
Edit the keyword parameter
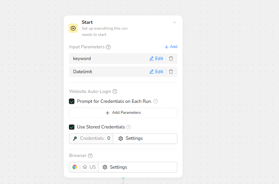[156, 59]
